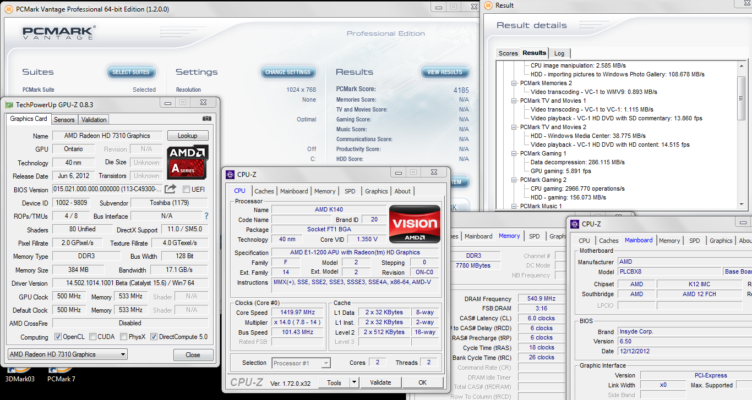
Task: Click the Result tree scroll-up arrow
Action: coord(742,65)
